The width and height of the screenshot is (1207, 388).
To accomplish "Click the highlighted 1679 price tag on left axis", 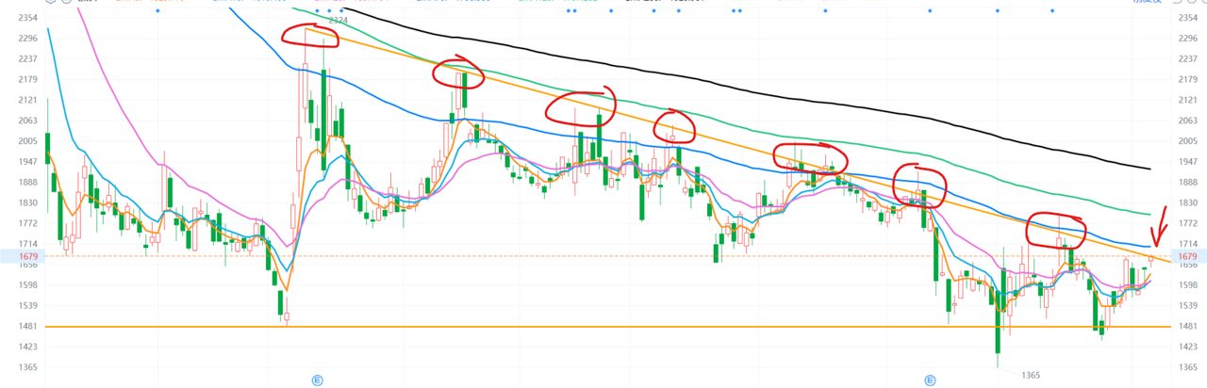I will point(26,256).
